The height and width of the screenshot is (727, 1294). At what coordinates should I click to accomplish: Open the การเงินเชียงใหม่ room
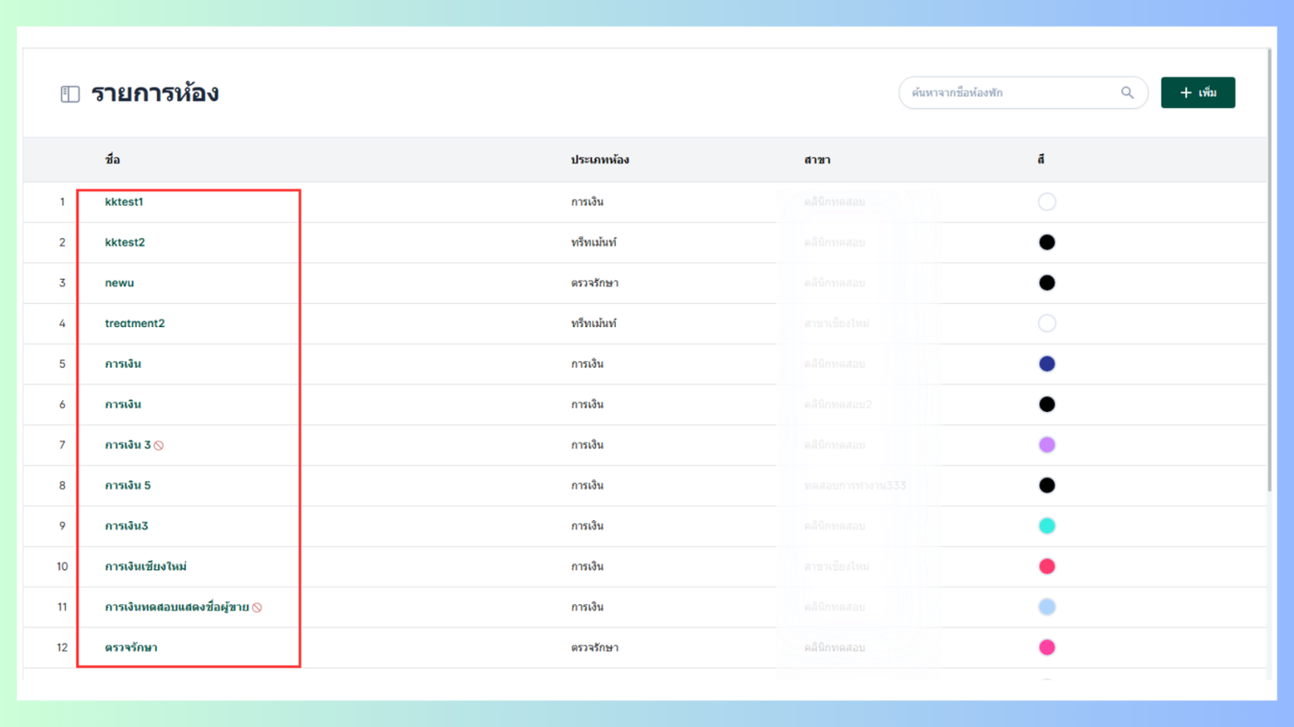pyautogui.click(x=146, y=566)
